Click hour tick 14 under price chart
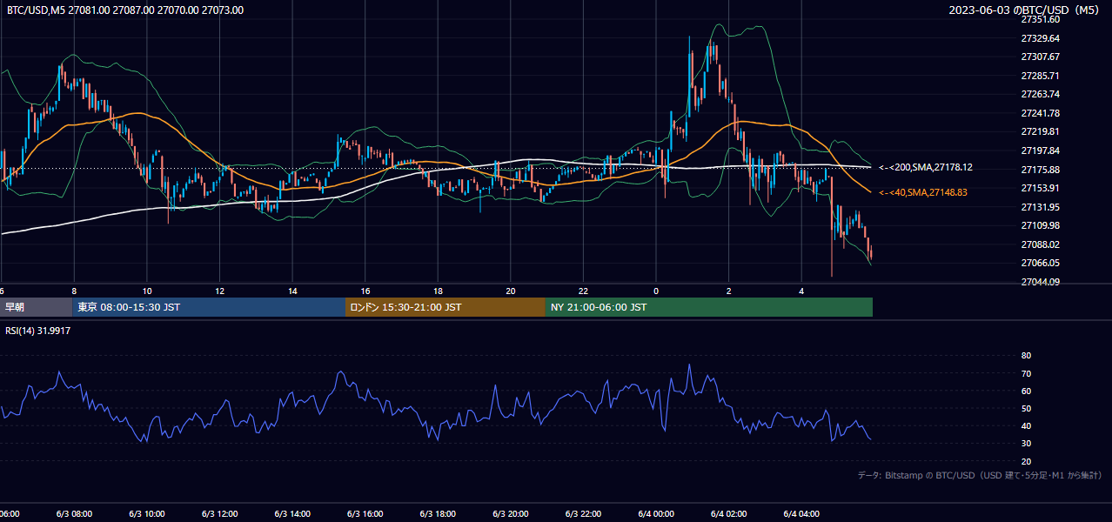1112x522 pixels. pos(292,291)
